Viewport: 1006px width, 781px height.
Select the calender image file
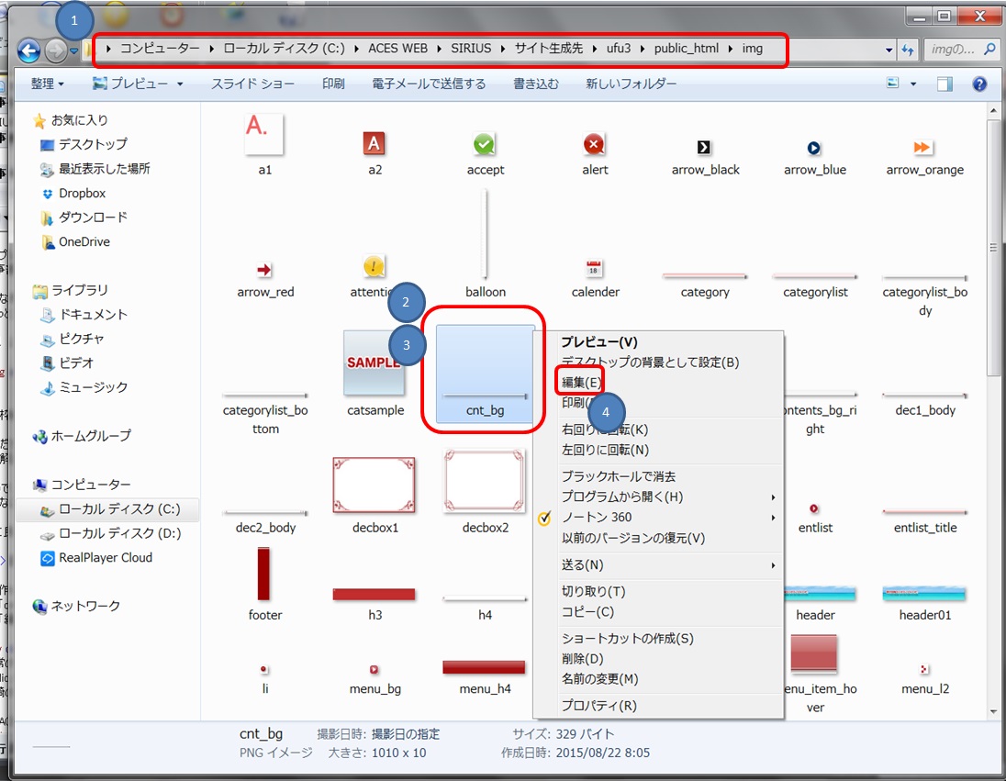(595, 270)
